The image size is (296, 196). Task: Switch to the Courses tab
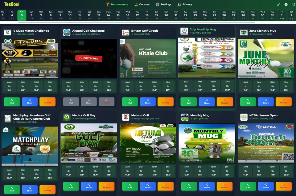(142, 4)
